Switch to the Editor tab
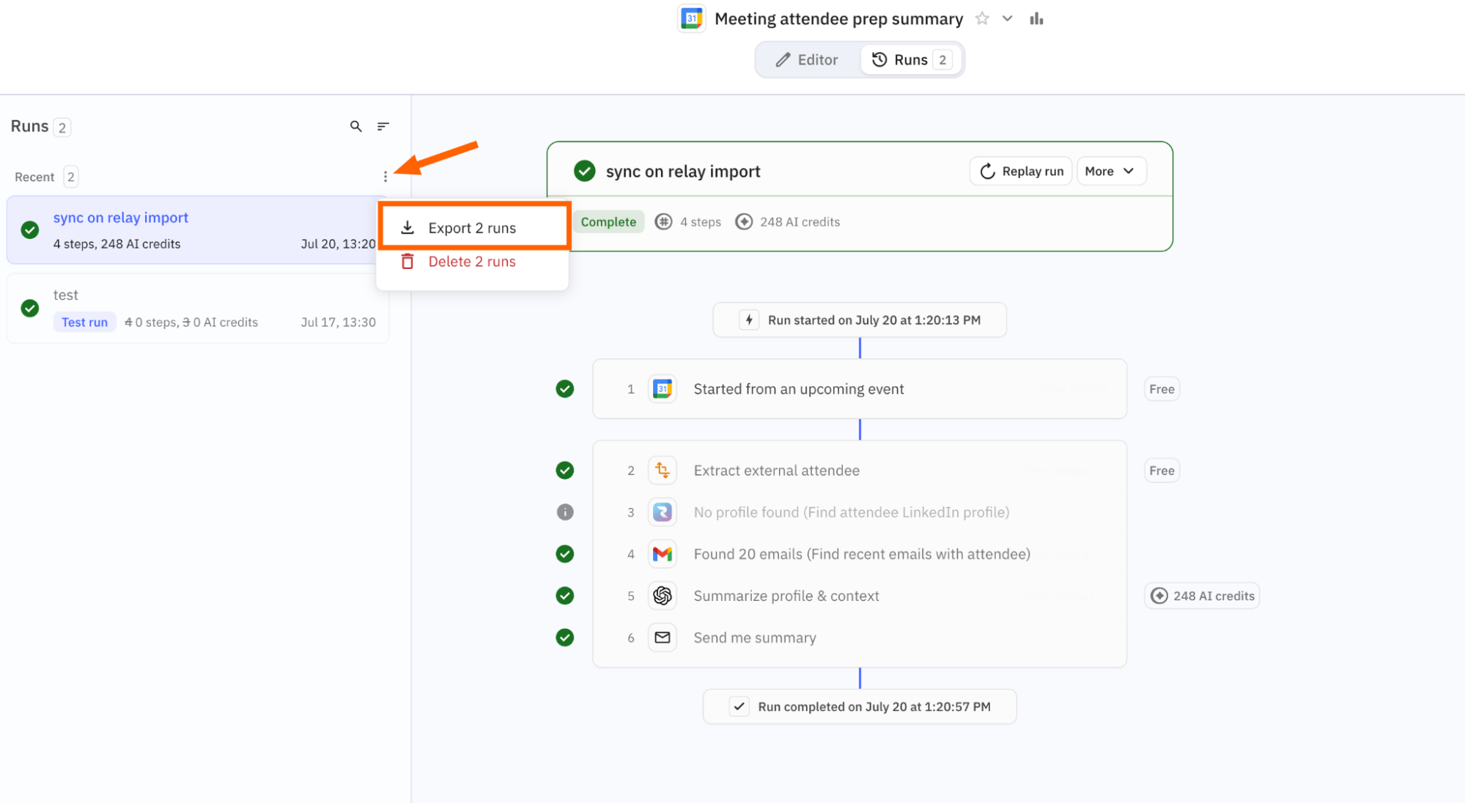The image size is (1465, 804). pyautogui.click(x=808, y=60)
